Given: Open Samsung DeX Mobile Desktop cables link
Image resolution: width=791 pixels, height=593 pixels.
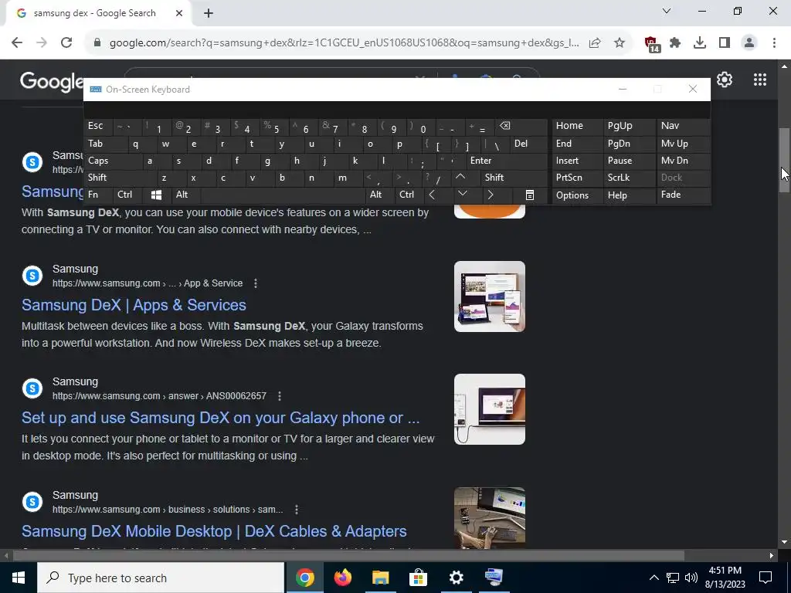Looking at the screenshot, I should [x=214, y=531].
